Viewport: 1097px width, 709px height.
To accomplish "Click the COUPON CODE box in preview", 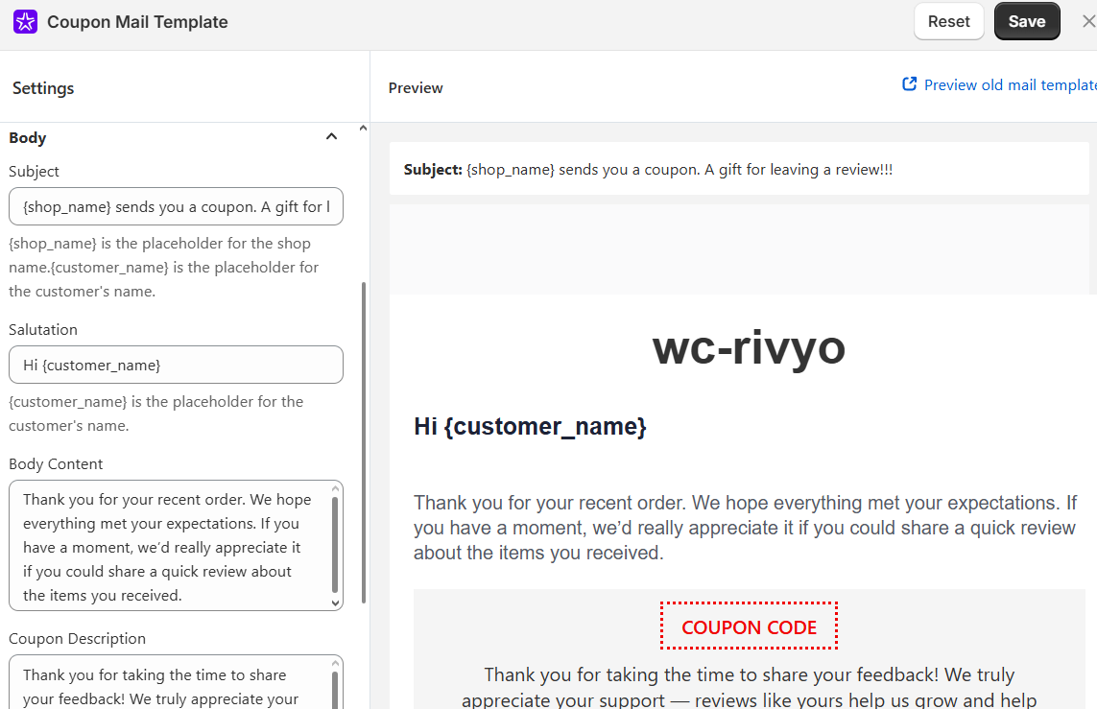I will [x=749, y=626].
